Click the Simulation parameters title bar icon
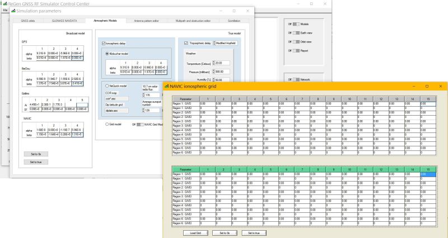 [14, 11]
